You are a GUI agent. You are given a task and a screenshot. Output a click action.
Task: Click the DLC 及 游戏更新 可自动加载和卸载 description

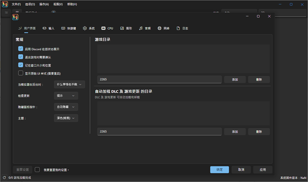[x=117, y=97]
